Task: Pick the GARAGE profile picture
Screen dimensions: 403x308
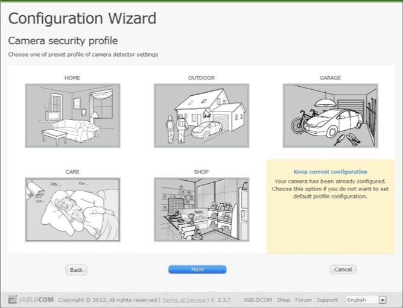Action: click(x=330, y=115)
